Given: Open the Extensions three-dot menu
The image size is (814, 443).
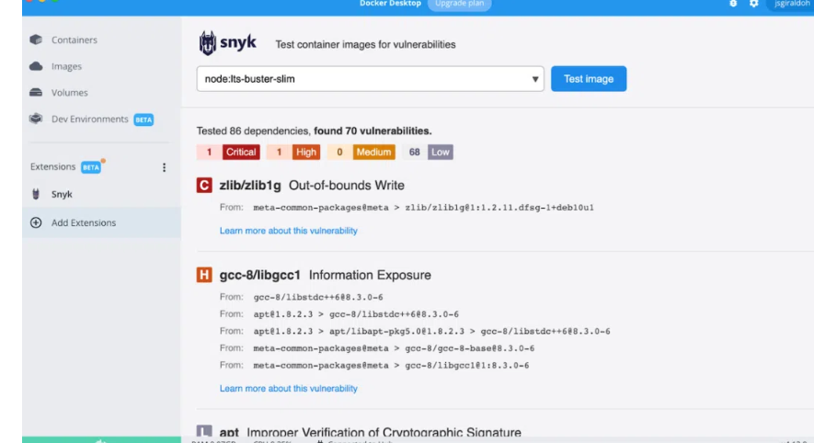Looking at the screenshot, I should tap(165, 167).
